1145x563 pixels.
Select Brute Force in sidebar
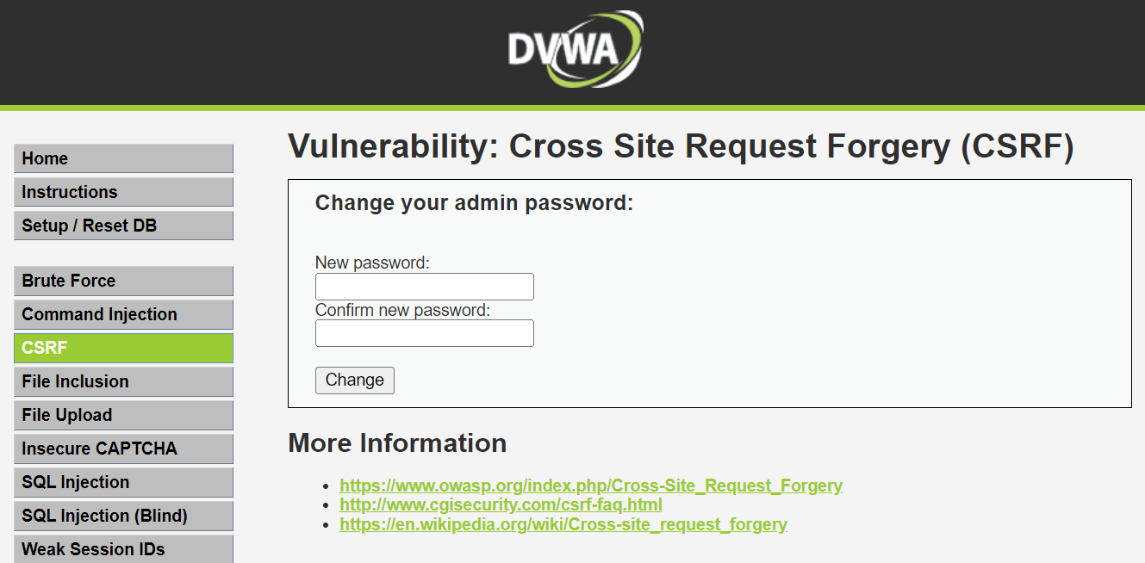tap(123, 281)
